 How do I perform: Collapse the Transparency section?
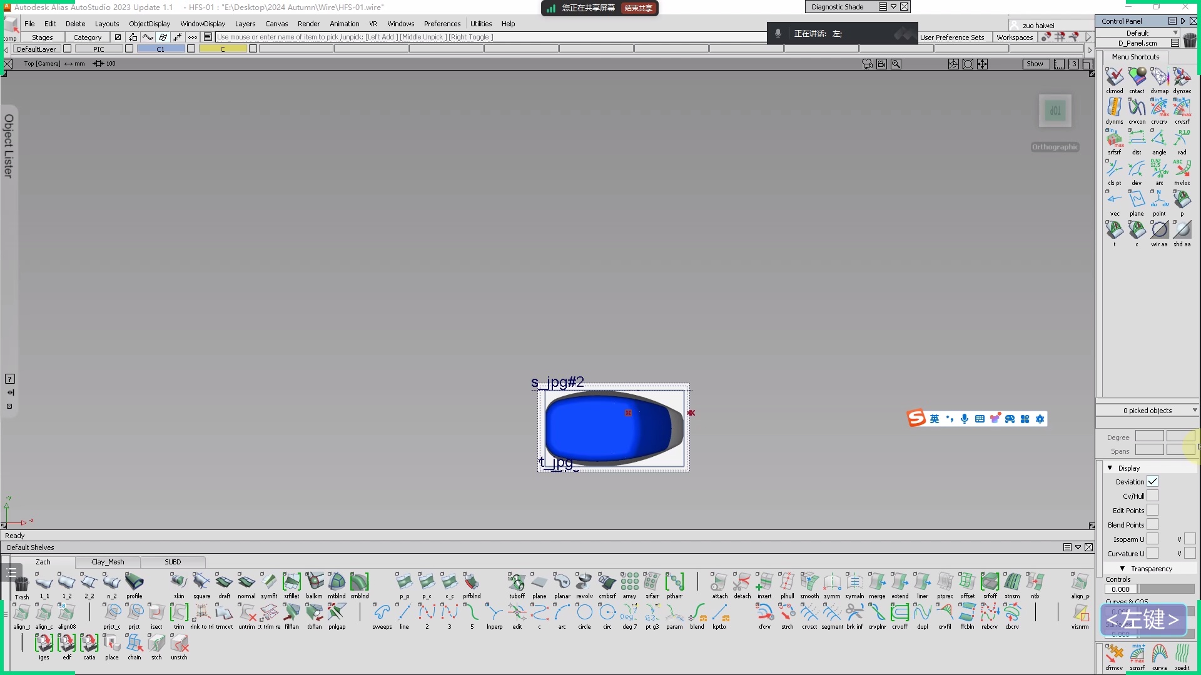coord(1123,568)
